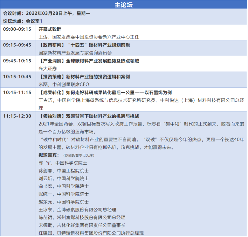Click the 主论坛 header title

tap(124, 5)
